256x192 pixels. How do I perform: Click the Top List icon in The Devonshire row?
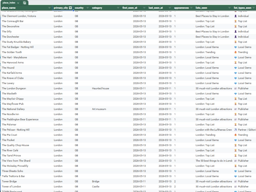click(x=235, y=26)
